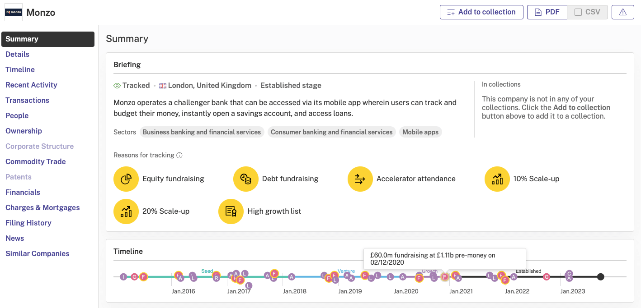Click the greyed Corporate Structure item

click(39, 146)
